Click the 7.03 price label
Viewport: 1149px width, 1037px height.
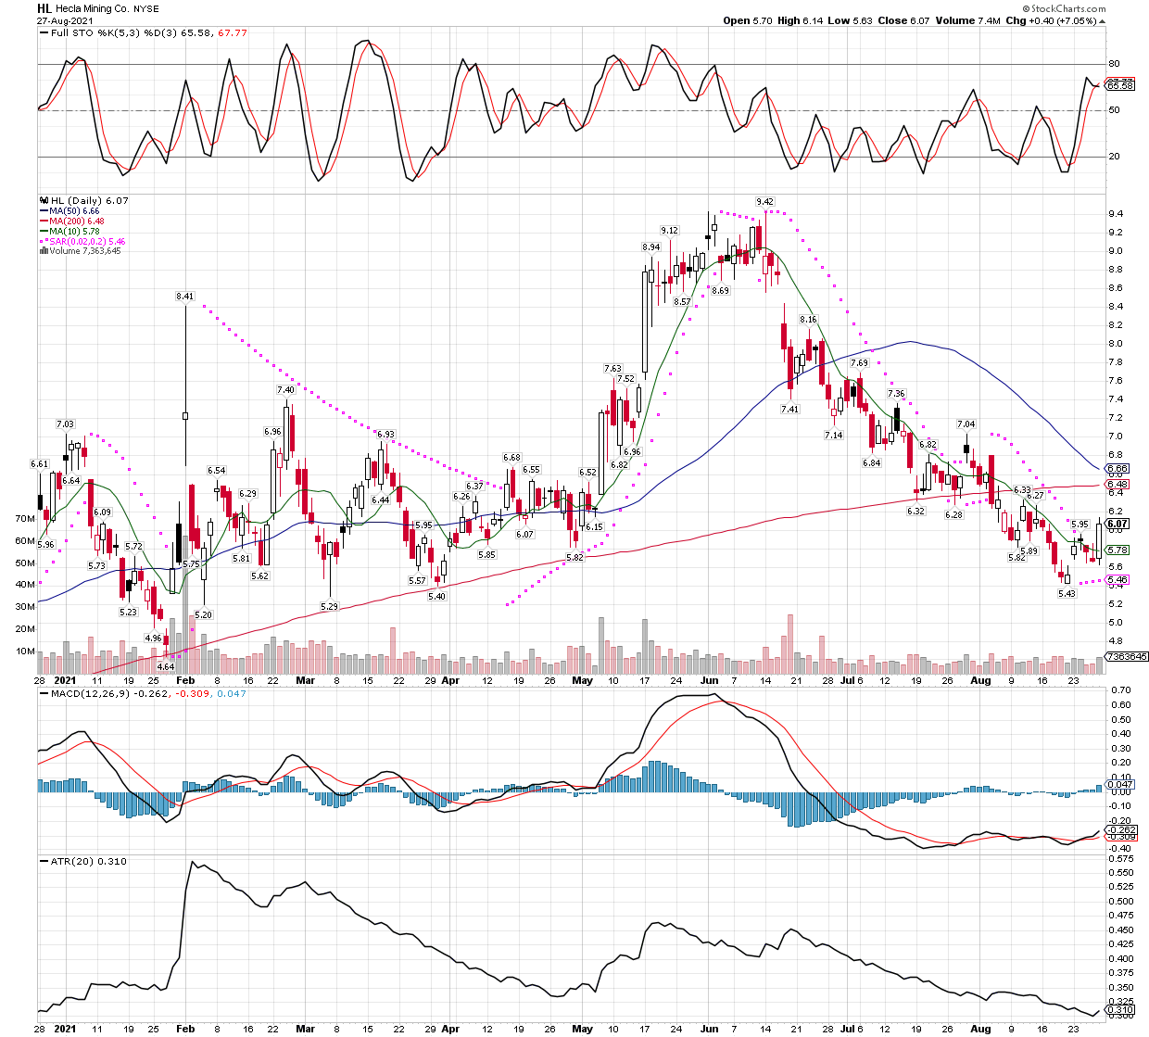(65, 424)
